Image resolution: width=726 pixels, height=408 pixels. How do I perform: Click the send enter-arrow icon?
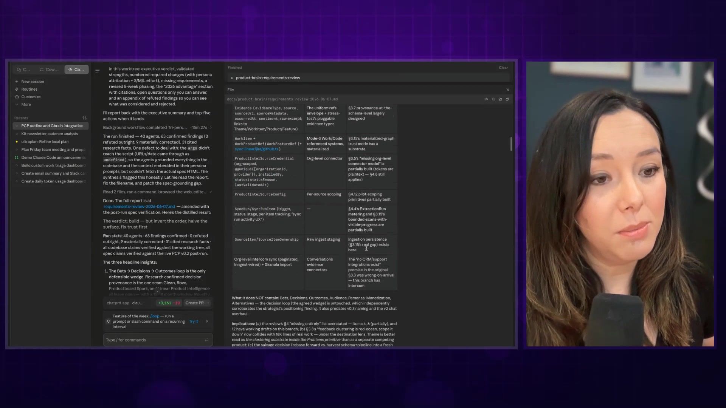pos(206,340)
